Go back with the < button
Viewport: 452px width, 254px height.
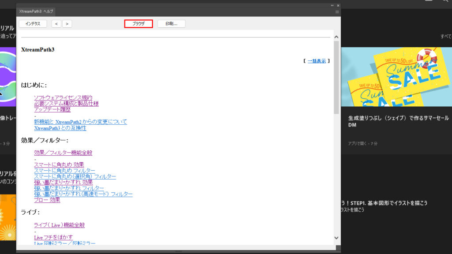click(x=56, y=24)
